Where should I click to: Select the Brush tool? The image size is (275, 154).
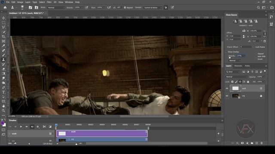3,55
